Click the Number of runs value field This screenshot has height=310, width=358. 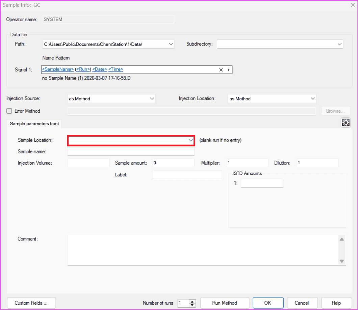[183, 303]
